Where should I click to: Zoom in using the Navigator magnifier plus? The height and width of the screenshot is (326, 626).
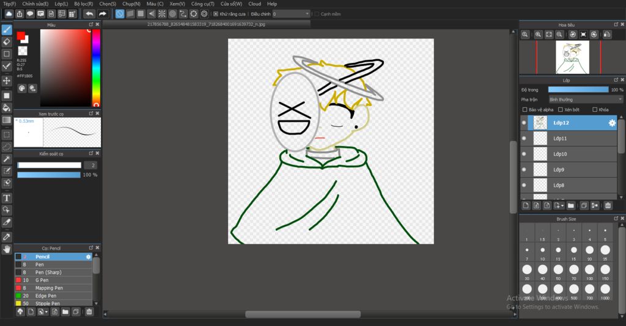538,35
